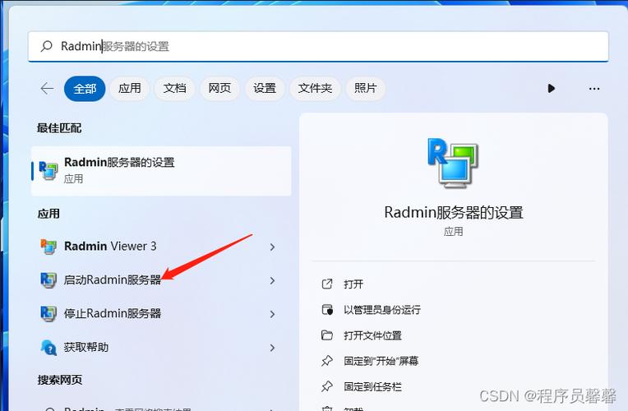Click the 打开 open icon
Image resolution: width=628 pixels, height=411 pixels.
[x=327, y=284]
